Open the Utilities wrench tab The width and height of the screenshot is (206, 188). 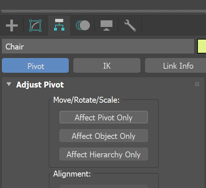130,25
